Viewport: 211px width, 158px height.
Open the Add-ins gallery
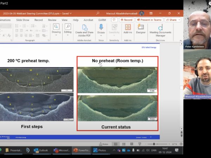pos(128,29)
